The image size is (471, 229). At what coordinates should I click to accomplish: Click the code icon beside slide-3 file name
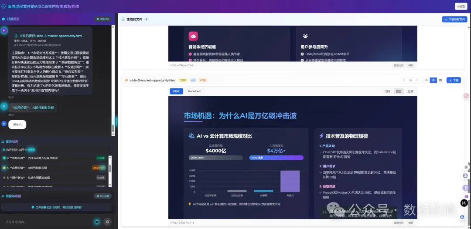(x=126, y=81)
